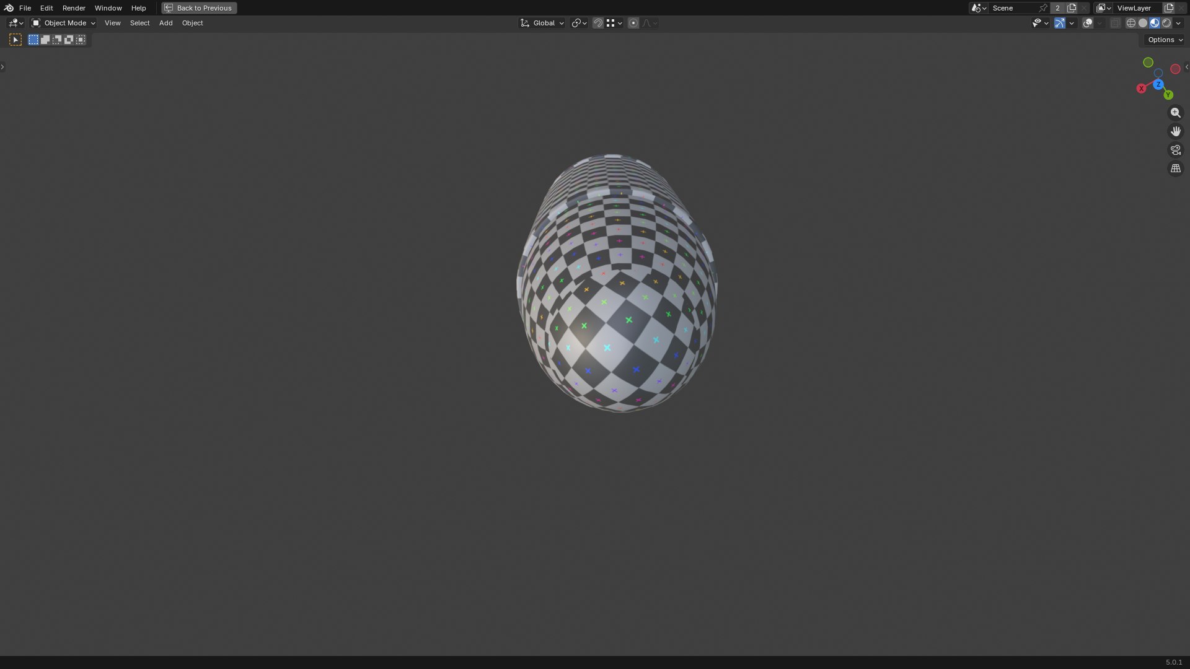The width and height of the screenshot is (1190, 669).
Task: Toggle pin scene to workspace
Action: coord(1043,8)
